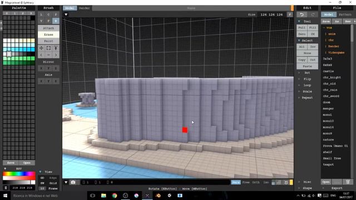Click the HSV hue rainbow slider
The width and height of the screenshot is (356, 200).
coord(19,174)
